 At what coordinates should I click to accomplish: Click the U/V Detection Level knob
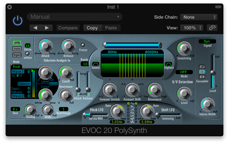(x=184, y=94)
